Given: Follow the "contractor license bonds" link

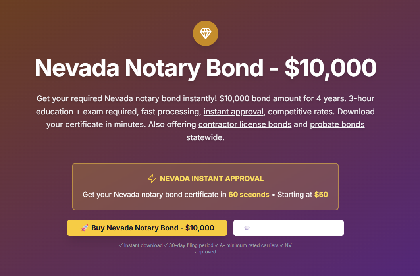Looking at the screenshot, I should pyautogui.click(x=245, y=124).
